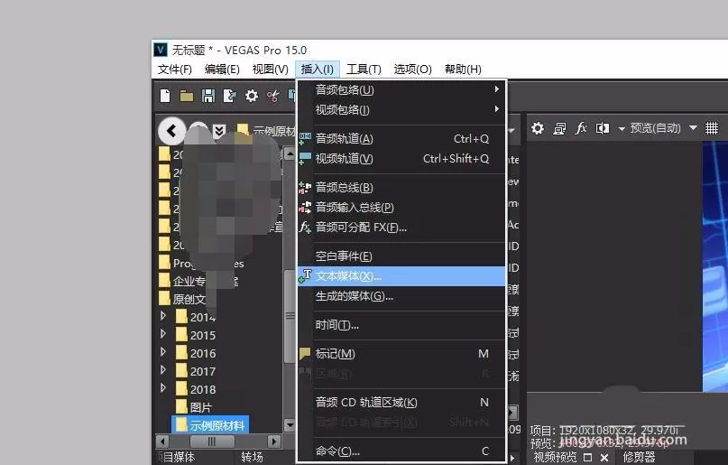The image size is (728, 465).
Task: Click the double-chevron explorer dropdown icon
Action: coord(219,132)
